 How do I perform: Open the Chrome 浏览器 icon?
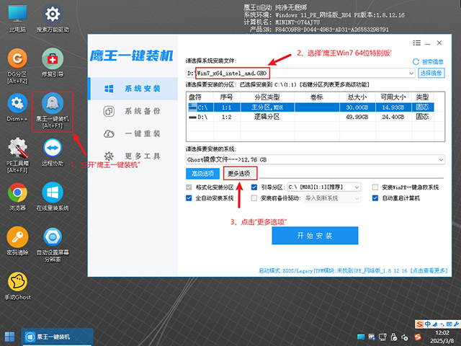tap(17, 197)
